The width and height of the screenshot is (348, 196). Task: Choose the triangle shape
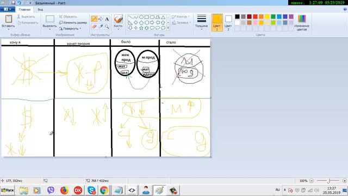pyautogui.click(x=163, y=17)
